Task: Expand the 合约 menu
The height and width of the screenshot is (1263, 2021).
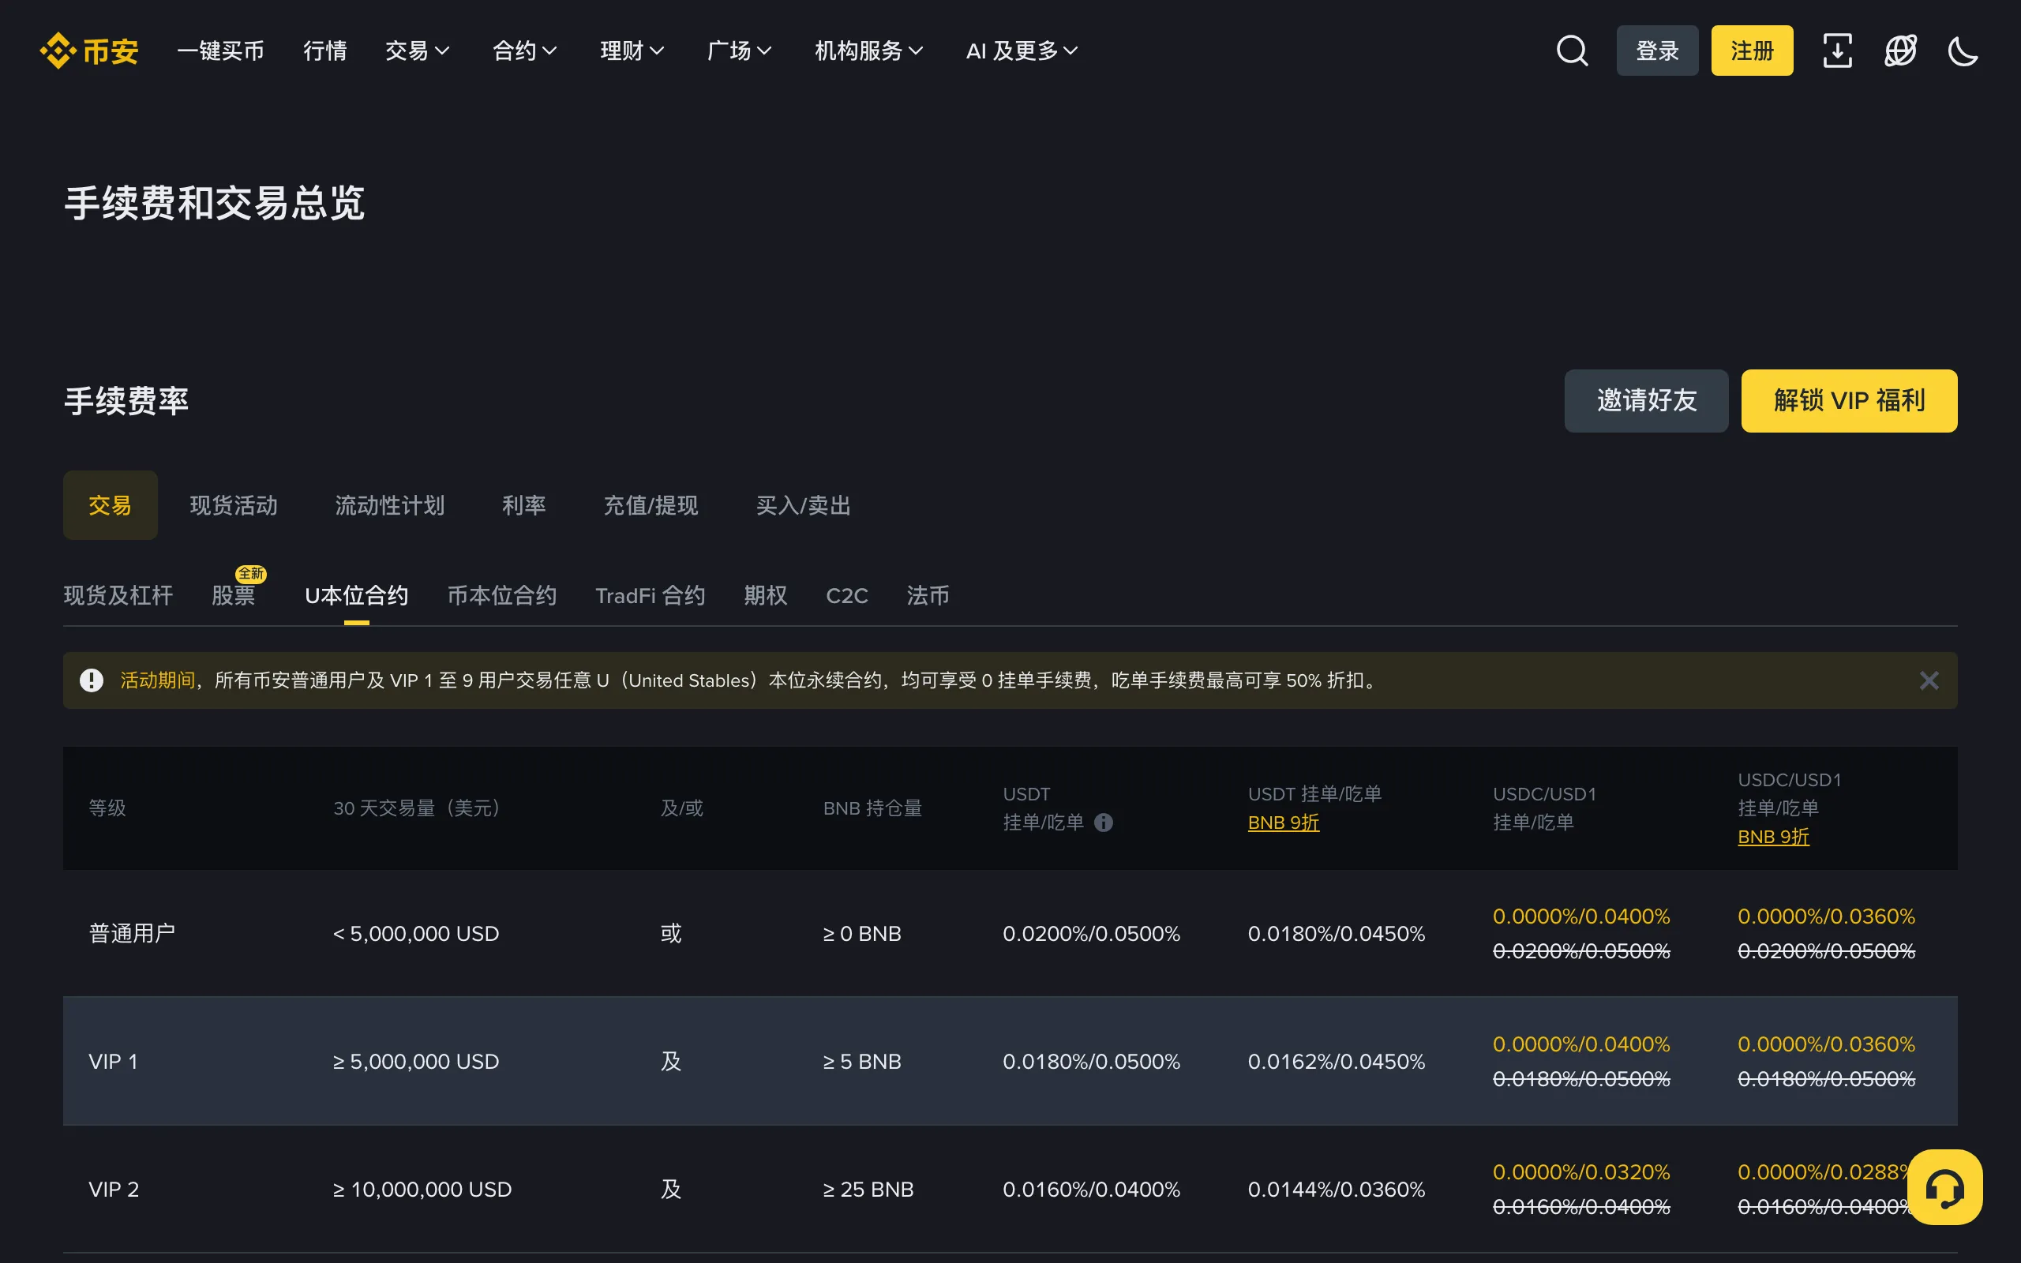Action: point(524,51)
